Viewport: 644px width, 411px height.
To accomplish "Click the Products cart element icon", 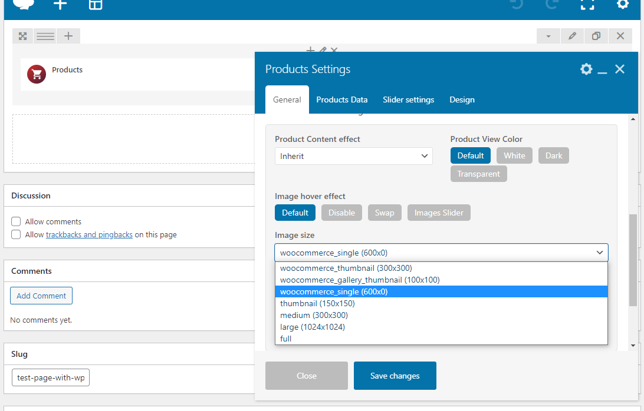I will [x=37, y=74].
